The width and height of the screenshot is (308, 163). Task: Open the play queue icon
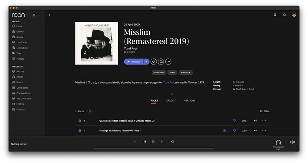coord(172,142)
